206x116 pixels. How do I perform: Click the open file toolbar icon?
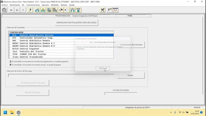(11, 10)
